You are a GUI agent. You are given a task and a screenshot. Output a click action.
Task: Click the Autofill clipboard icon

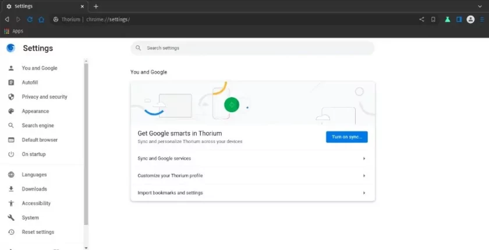click(11, 83)
